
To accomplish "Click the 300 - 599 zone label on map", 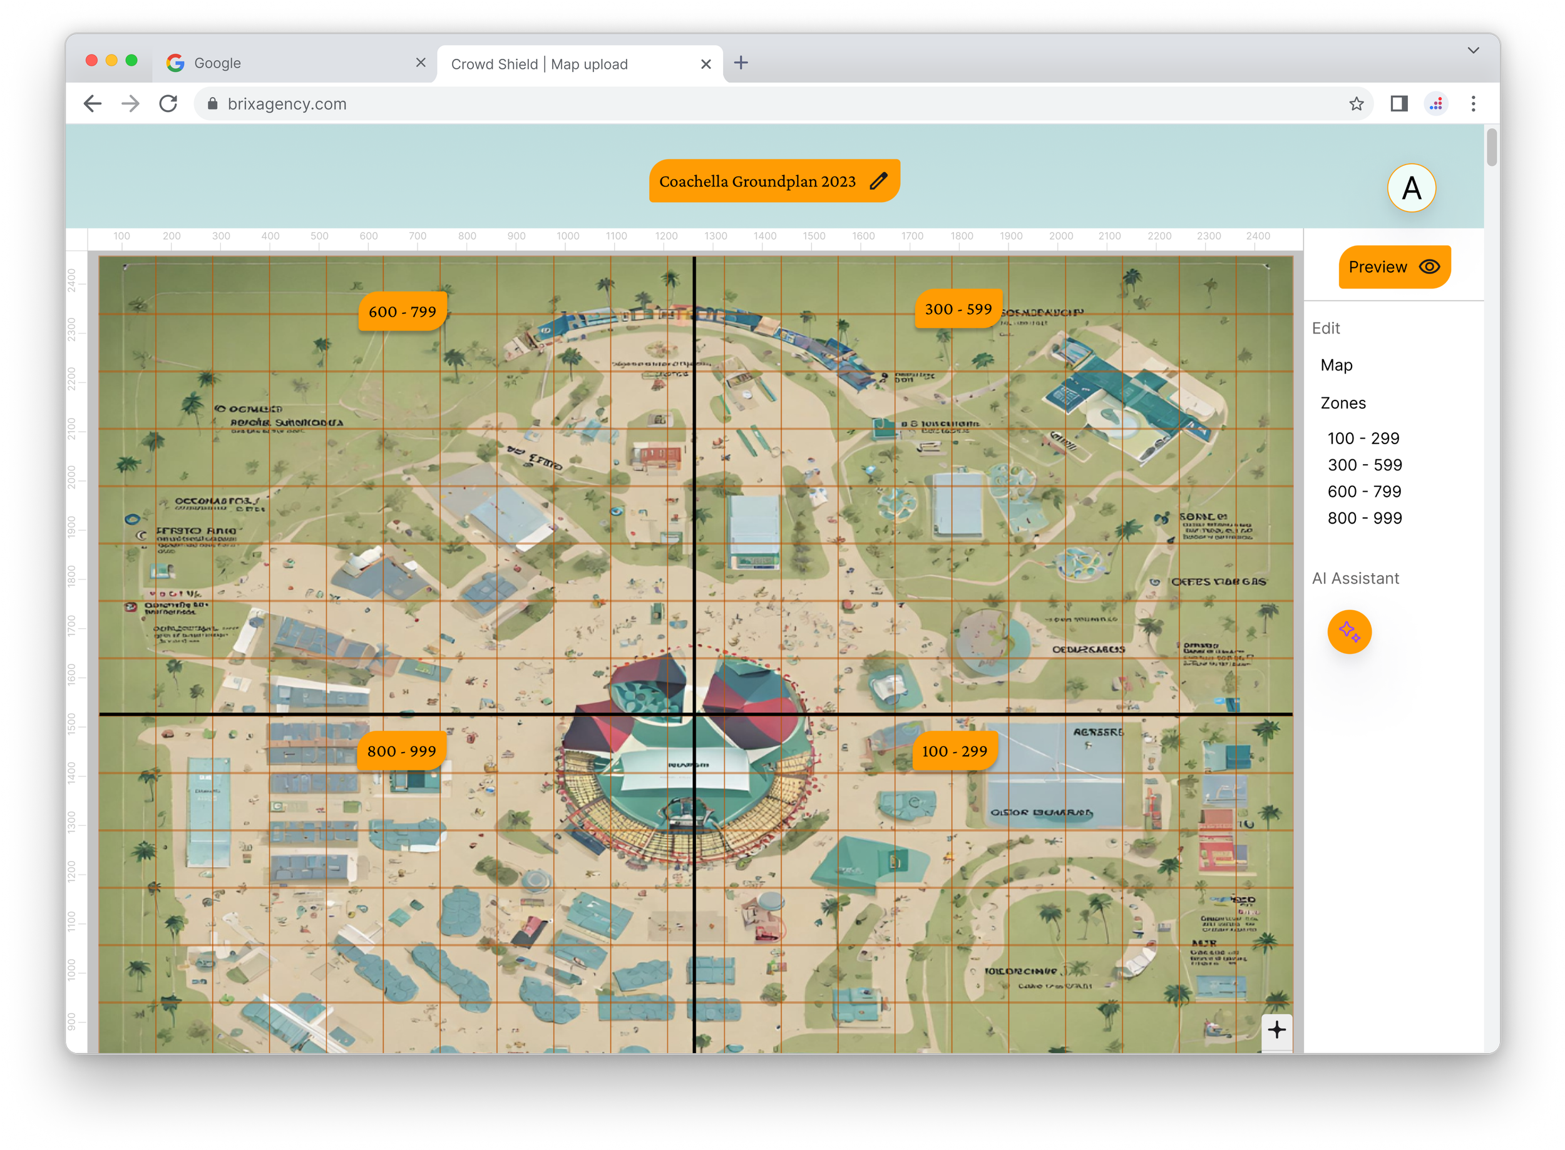I will 958,308.
